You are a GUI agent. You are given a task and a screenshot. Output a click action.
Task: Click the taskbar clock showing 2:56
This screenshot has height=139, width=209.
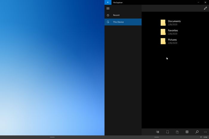[205, 137]
